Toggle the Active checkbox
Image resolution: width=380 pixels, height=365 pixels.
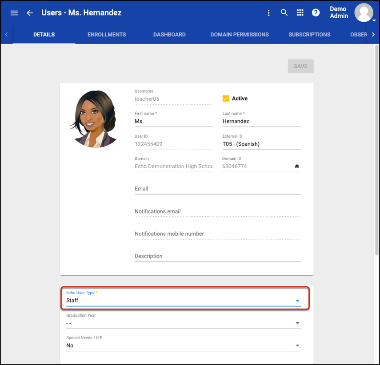tap(226, 99)
